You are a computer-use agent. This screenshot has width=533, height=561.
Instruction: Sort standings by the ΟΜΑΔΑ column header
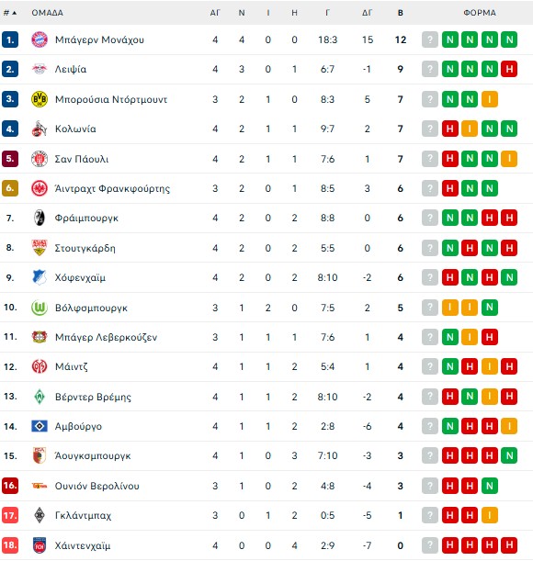tap(47, 13)
